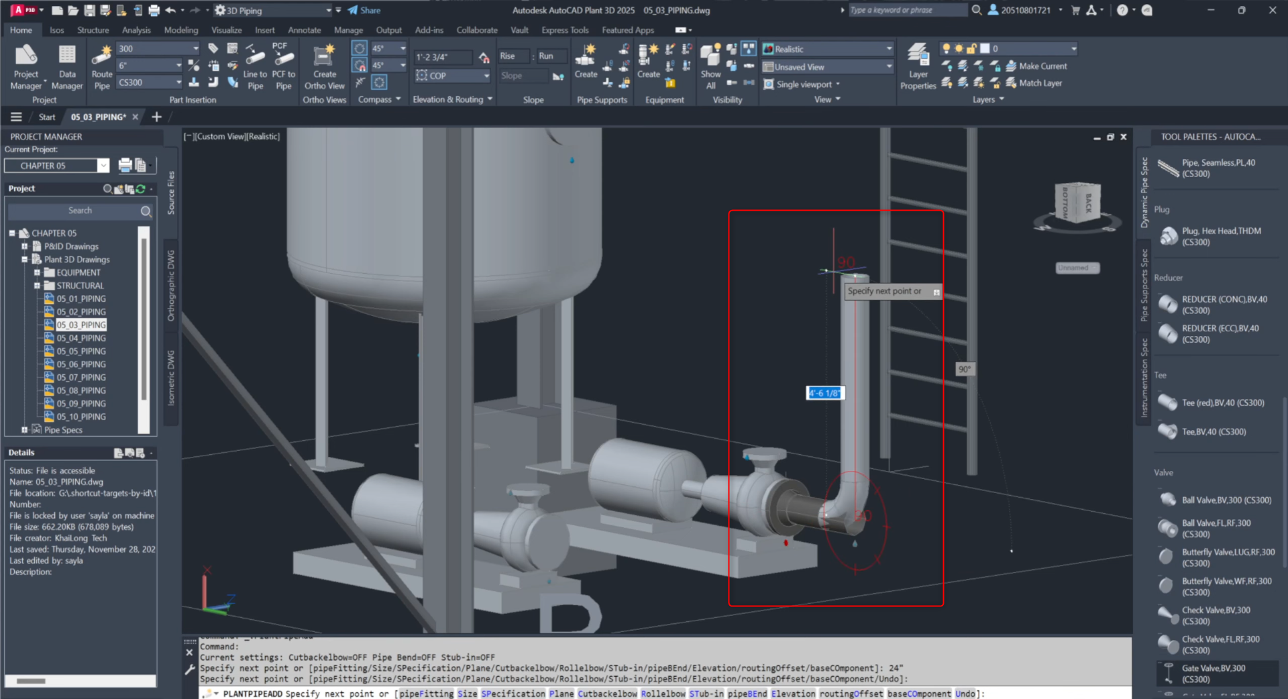Expand the EQUIPMENT folder node
The image size is (1288, 699).
pyautogui.click(x=37, y=272)
